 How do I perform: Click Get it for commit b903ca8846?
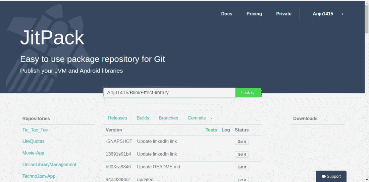(x=242, y=167)
